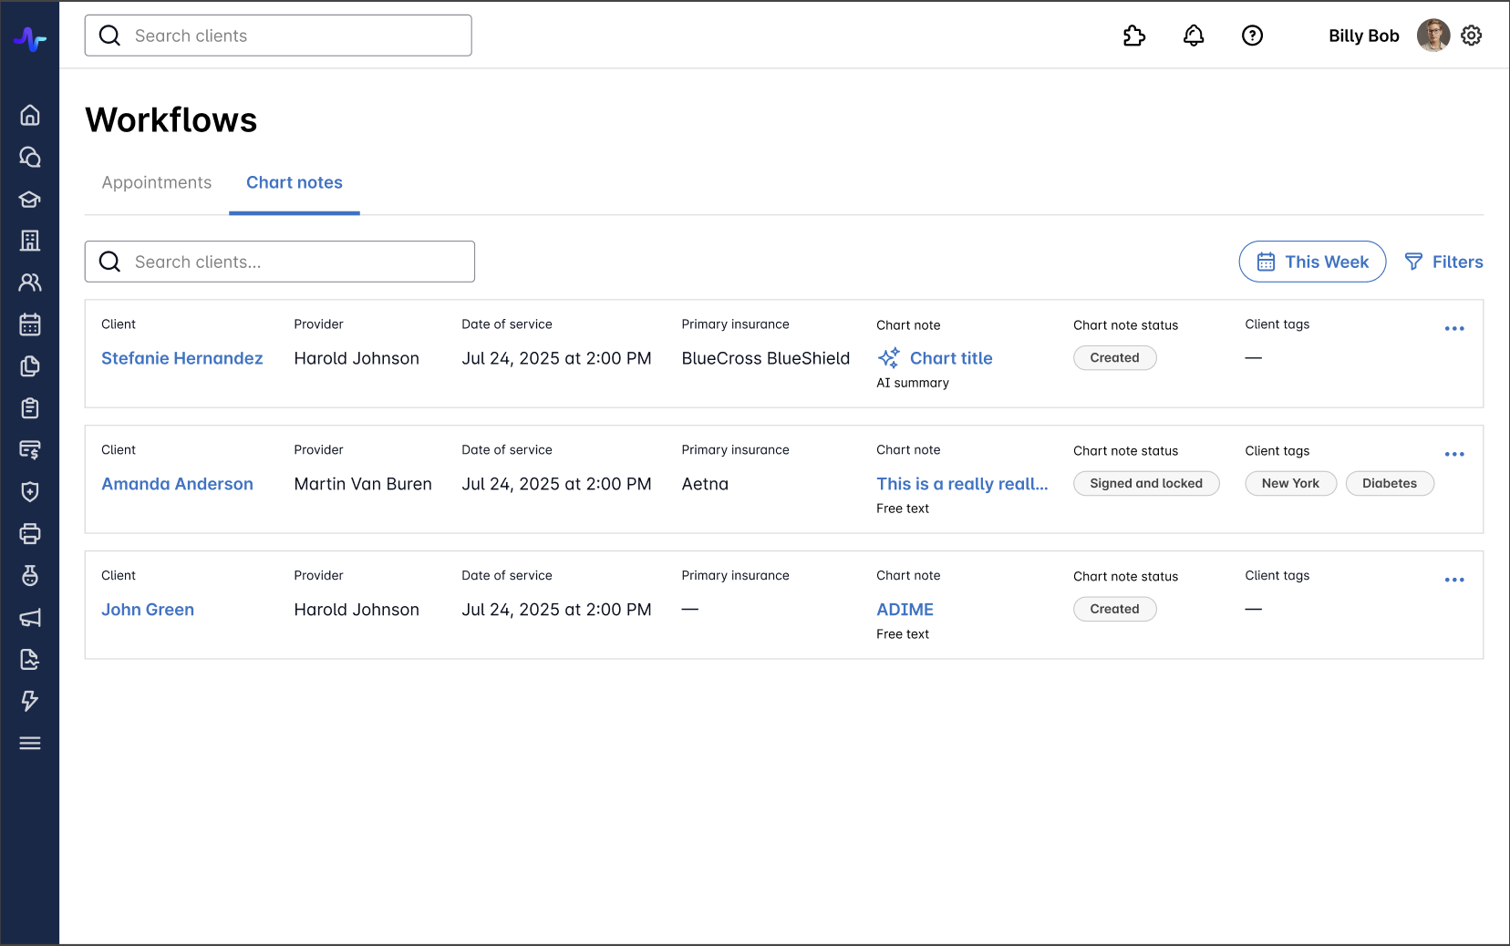The height and width of the screenshot is (946, 1510).
Task: Click the billing card sidebar icon
Action: pyautogui.click(x=30, y=450)
